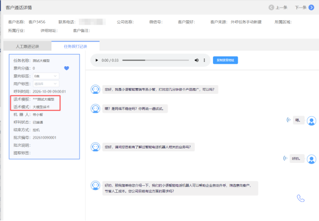Play voice clip icon beside 嗯 reply

[288, 120]
